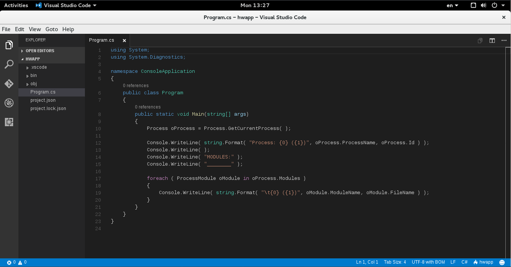
Task: Open the editor more actions ellipsis
Action: point(503,41)
